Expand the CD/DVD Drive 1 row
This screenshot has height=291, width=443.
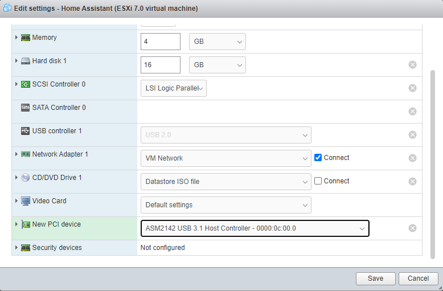17,178
